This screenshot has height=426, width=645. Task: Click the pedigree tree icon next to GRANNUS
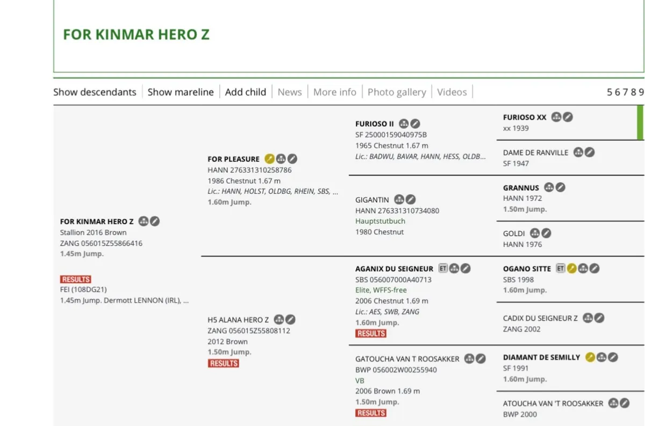pyautogui.click(x=549, y=187)
